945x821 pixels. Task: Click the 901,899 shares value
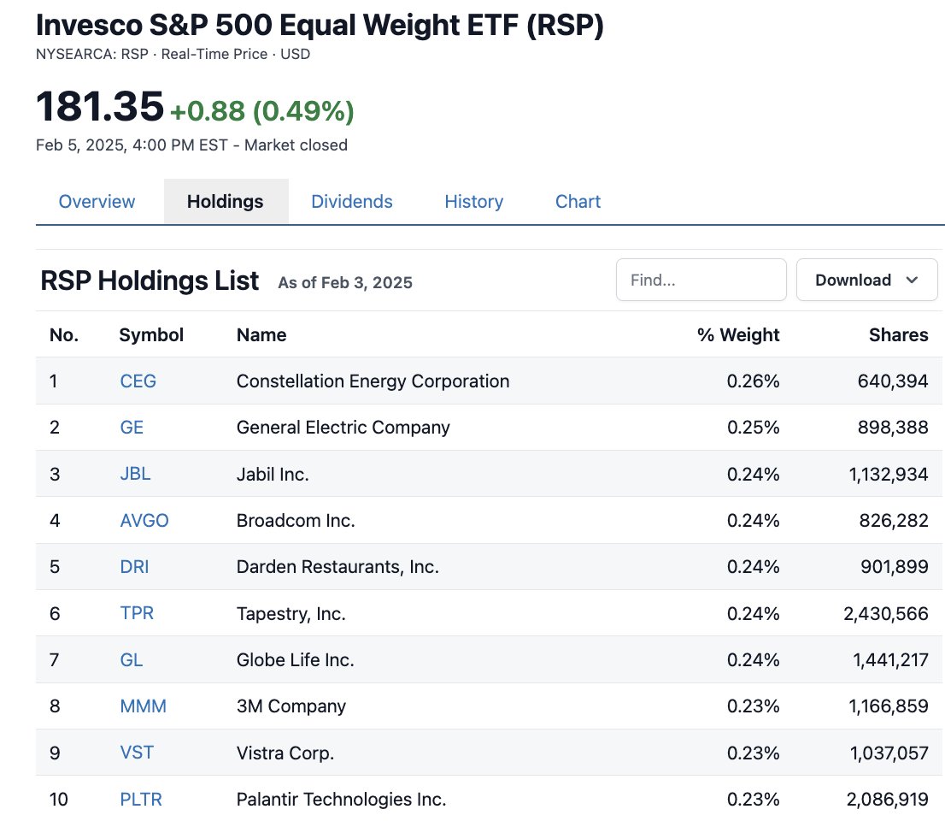894,567
